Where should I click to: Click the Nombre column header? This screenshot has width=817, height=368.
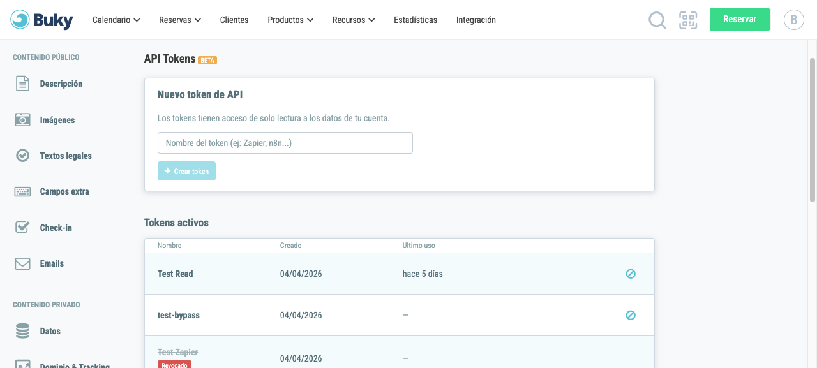coord(170,246)
